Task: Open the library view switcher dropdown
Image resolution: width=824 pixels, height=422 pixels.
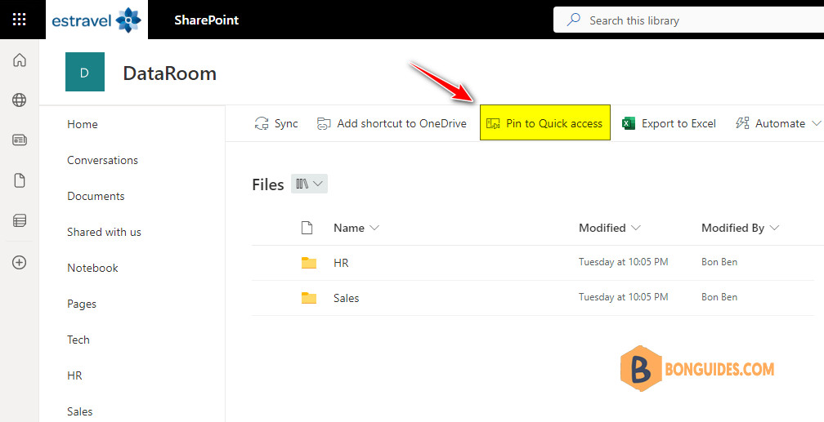Action: pos(309,184)
